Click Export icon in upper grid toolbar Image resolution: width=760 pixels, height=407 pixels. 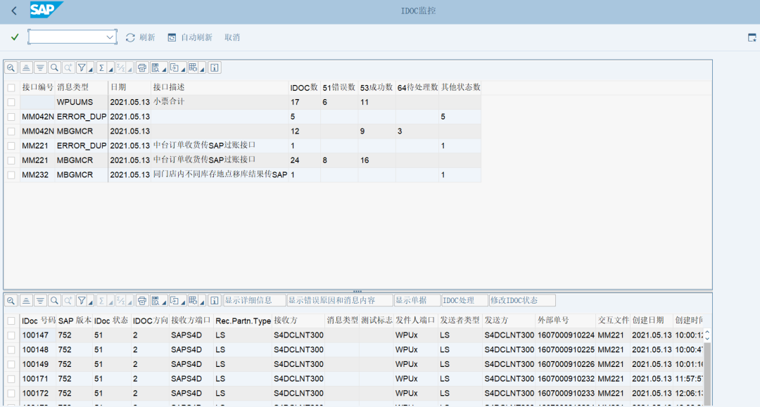(175, 67)
